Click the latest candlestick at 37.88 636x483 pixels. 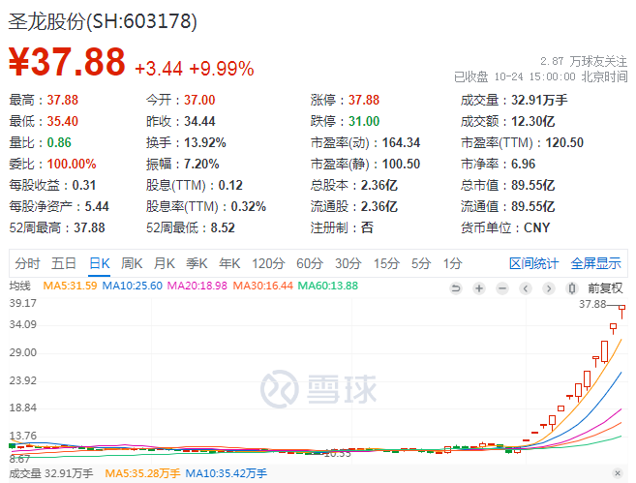click(621, 312)
